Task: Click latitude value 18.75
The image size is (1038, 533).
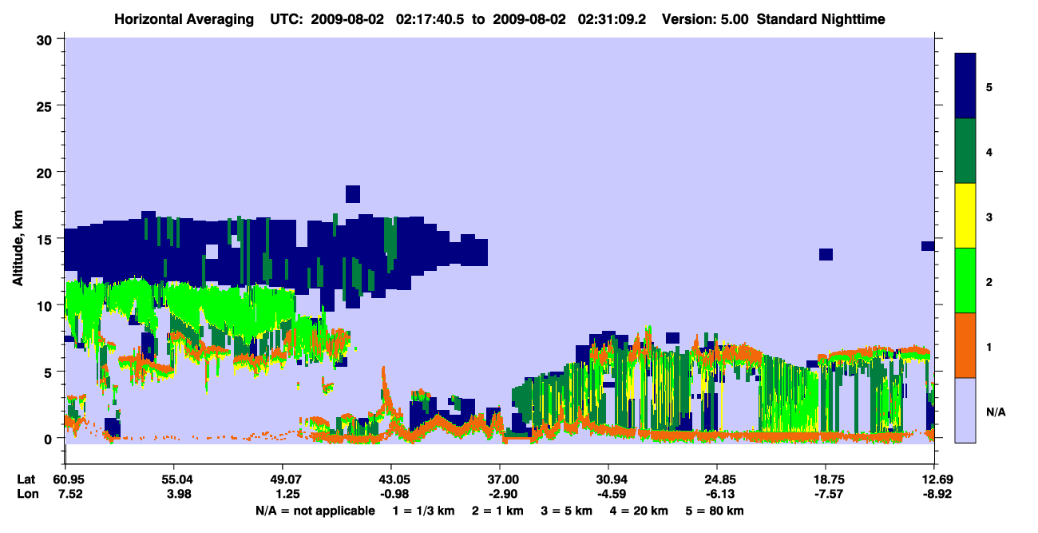Action: click(x=826, y=479)
